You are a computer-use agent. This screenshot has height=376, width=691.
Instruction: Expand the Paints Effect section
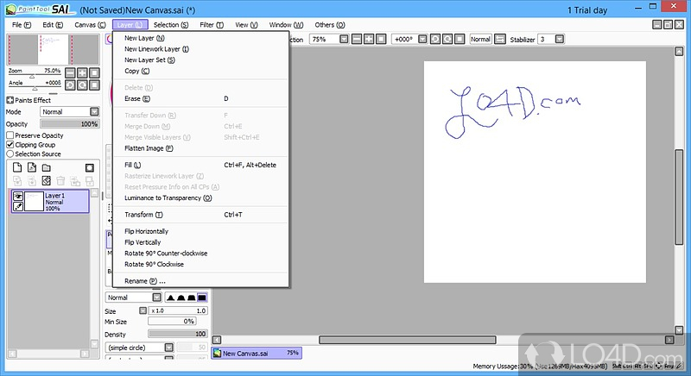pyautogui.click(x=10, y=100)
